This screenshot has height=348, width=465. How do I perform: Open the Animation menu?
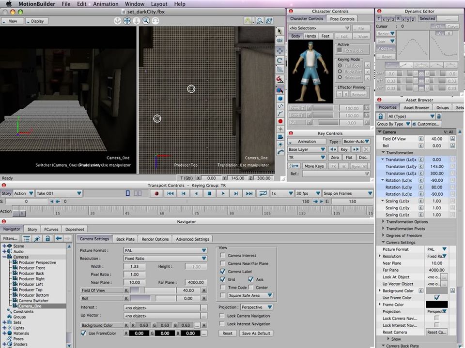tap(106, 4)
